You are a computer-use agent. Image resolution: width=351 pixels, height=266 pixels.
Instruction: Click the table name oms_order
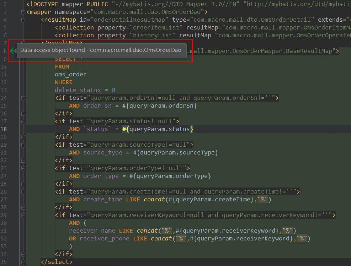(x=71, y=75)
